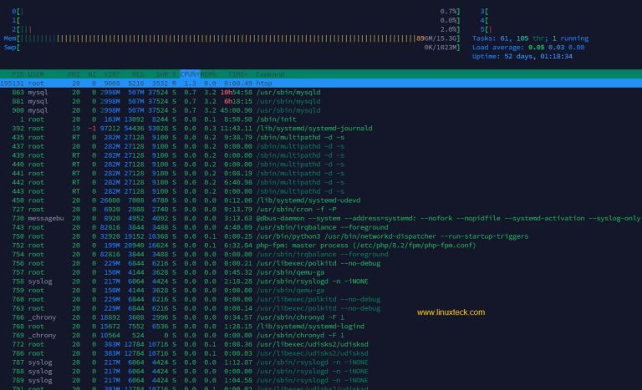The height and width of the screenshot is (390, 642).
Task: Select the /sbin/init process row
Action: pyautogui.click(x=321, y=119)
